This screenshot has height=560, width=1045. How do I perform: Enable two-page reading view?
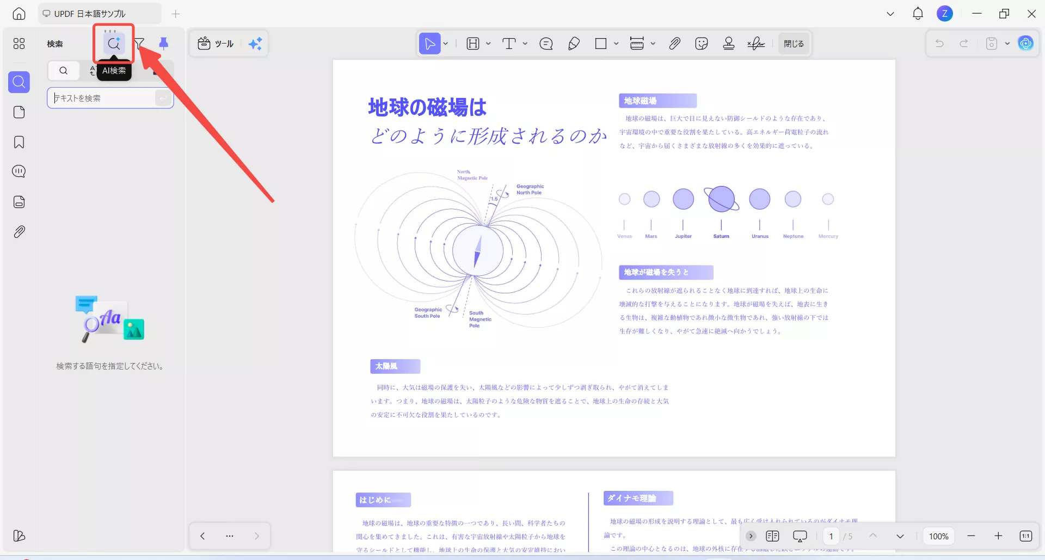pos(772,536)
